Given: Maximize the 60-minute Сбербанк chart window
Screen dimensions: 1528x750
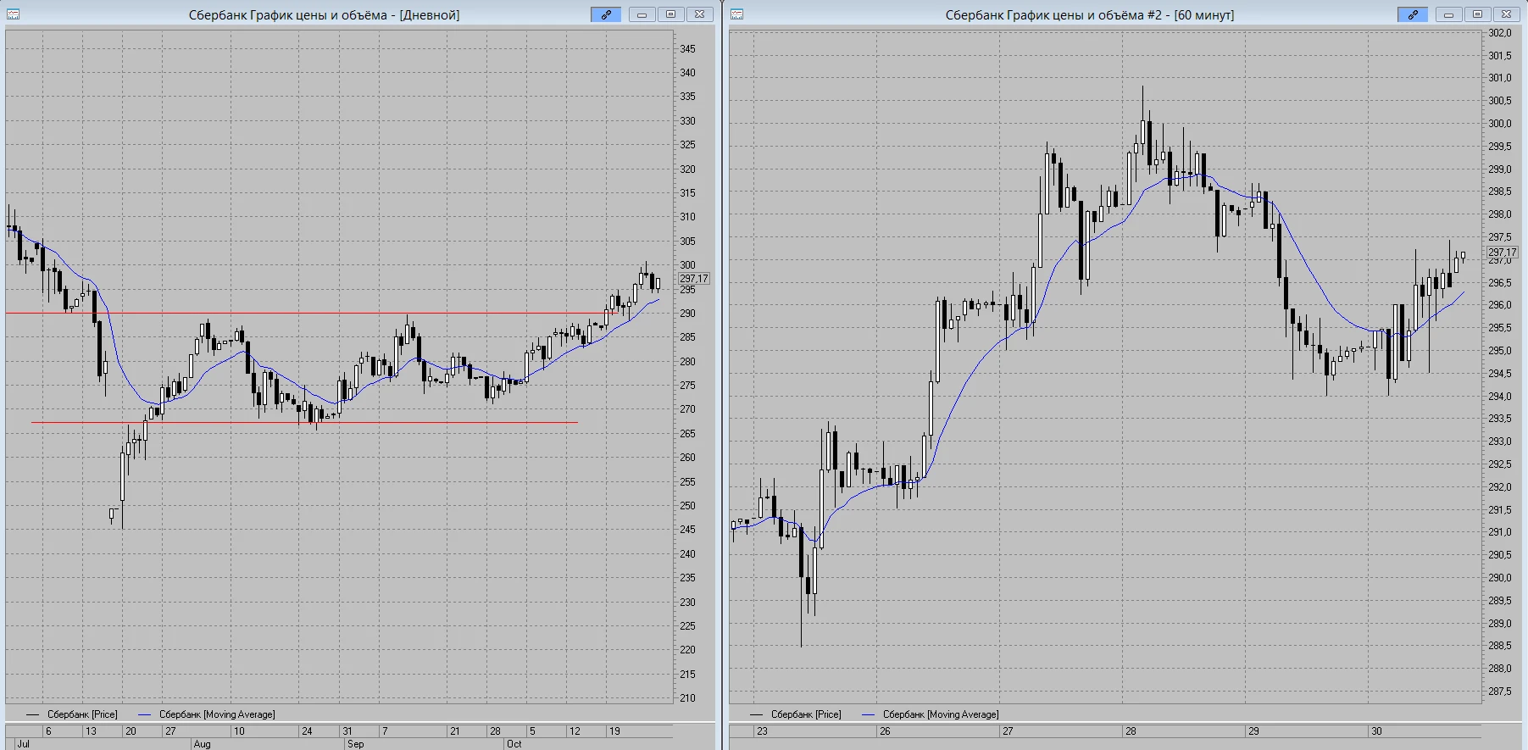Looking at the screenshot, I should tap(1477, 14).
